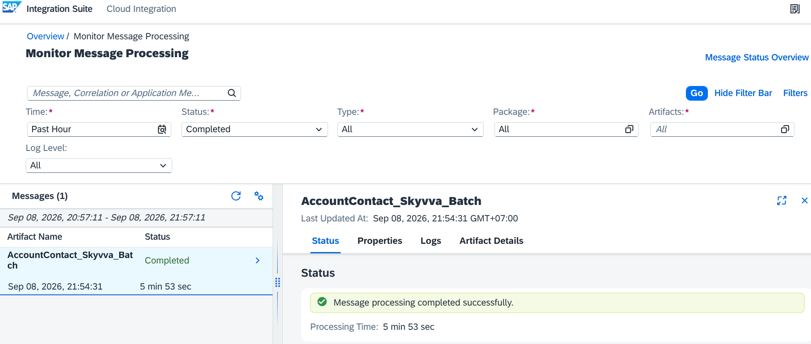Select the AccountContact_Skyvva_Batch message row
811x344 pixels.
137,271
